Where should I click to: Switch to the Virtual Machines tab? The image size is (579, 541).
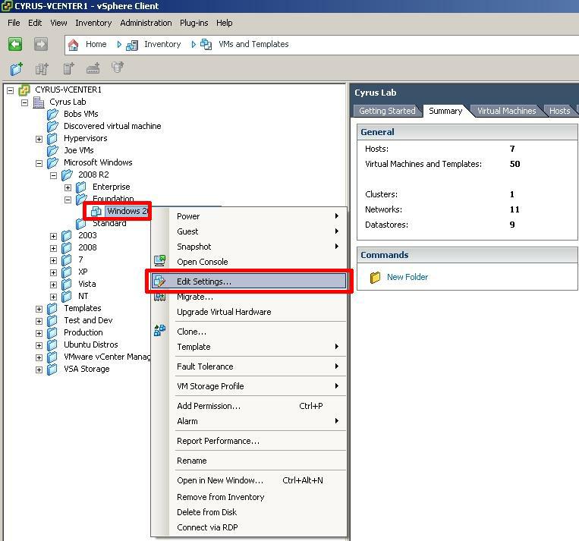tap(506, 111)
